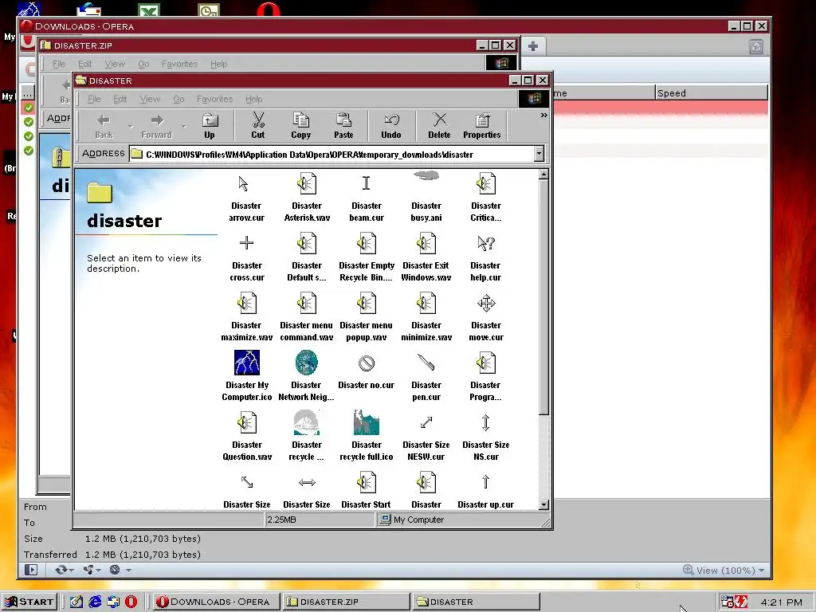Select Disaster help.cur file
Viewport: 816px width, 612px height.
tap(485, 257)
